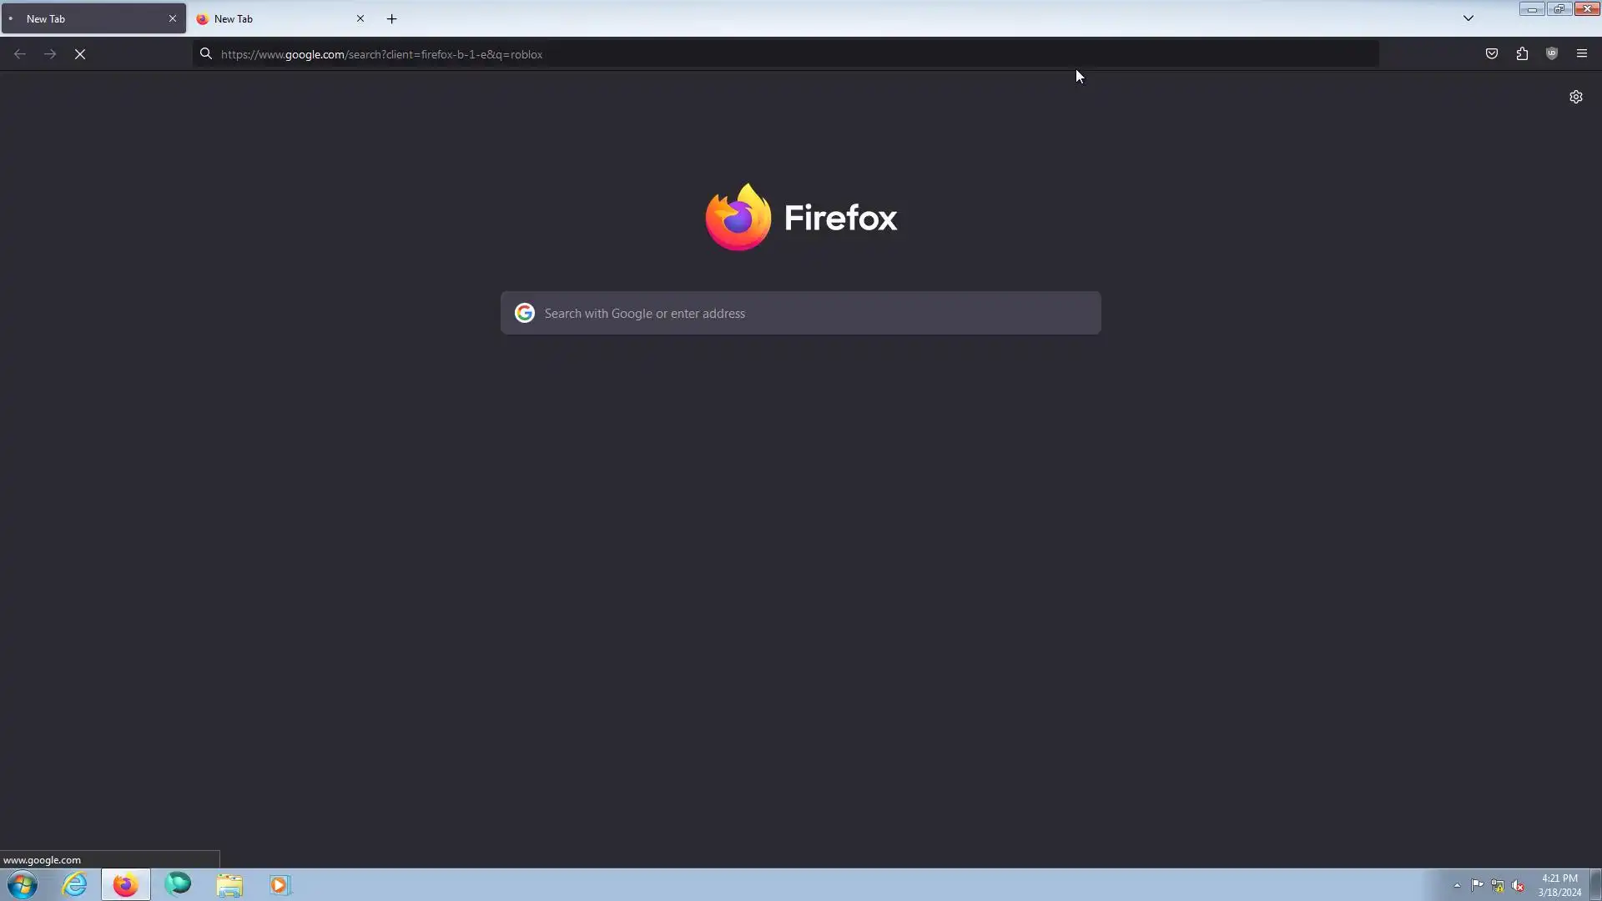Close the second New Tab
This screenshot has height=901, width=1602.
pyautogui.click(x=360, y=18)
